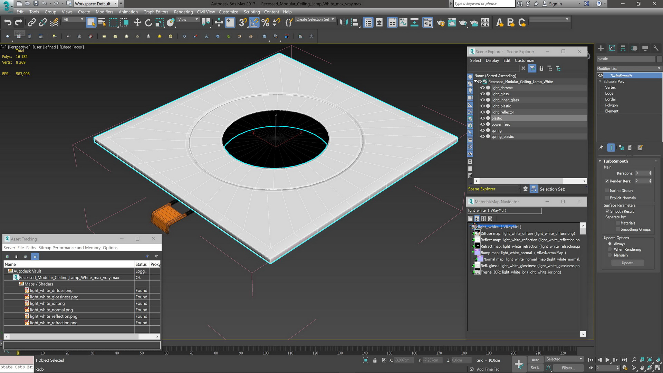Viewport: 663px width, 373px height.
Task: Open the Rendering menu
Action: (183, 12)
